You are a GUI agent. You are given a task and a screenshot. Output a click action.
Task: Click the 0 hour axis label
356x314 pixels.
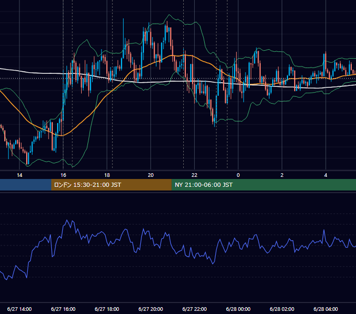coord(238,175)
